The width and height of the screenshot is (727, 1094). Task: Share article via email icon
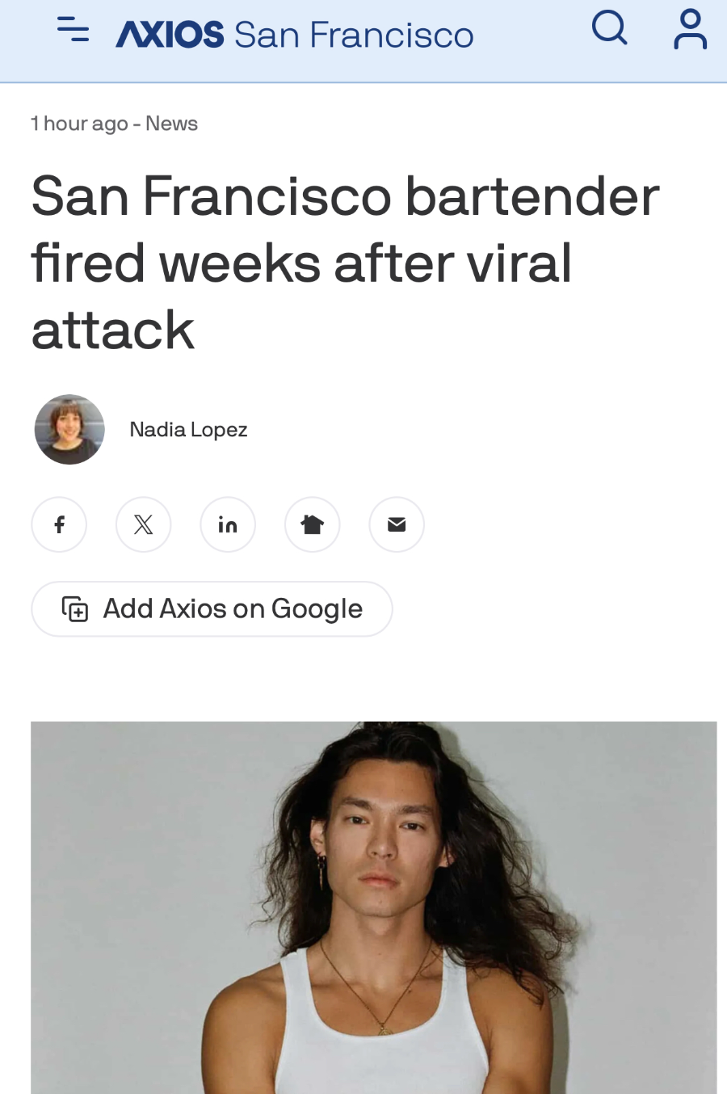[397, 524]
